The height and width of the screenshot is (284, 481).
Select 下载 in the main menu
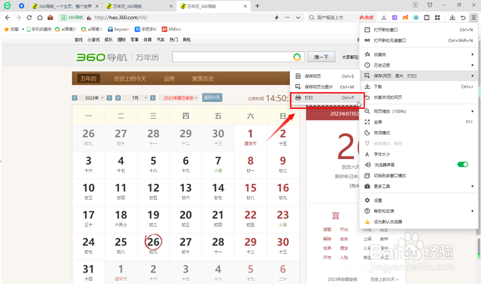419,86
